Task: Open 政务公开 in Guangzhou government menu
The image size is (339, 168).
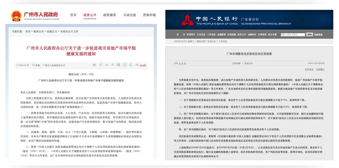Action: point(90,15)
